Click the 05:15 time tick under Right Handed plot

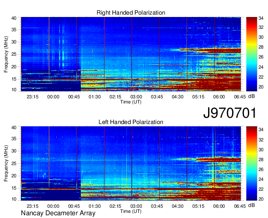pos(198,97)
